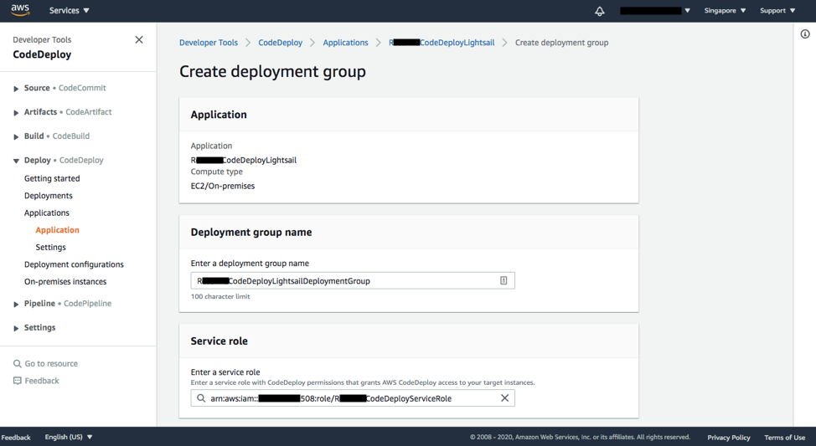The image size is (816, 446).
Task: Click the icon inside deployment group name field
Action: pyautogui.click(x=504, y=280)
